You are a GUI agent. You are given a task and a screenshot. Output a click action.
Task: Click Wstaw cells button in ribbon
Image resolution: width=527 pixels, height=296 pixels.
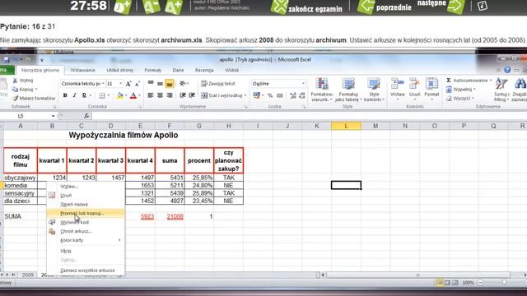pyautogui.click(x=398, y=90)
